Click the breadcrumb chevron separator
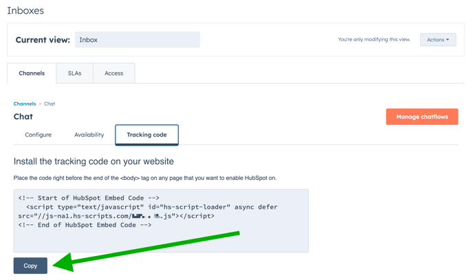Viewport: 473px width, 280px height. pyautogui.click(x=40, y=104)
